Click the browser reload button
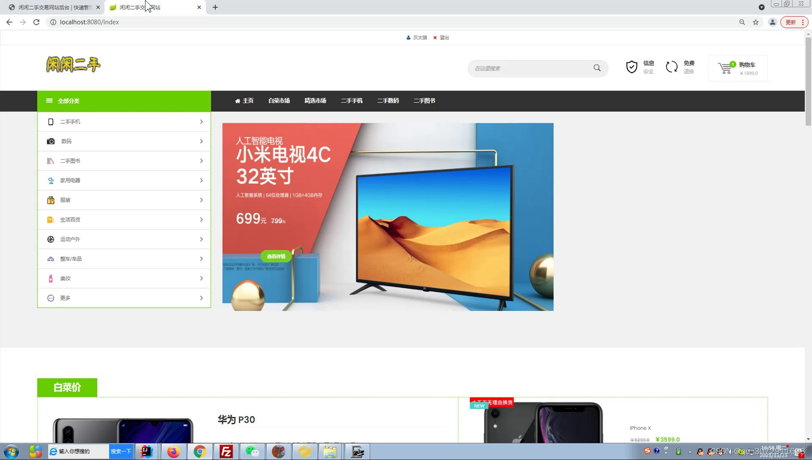The image size is (812, 460). tap(36, 22)
